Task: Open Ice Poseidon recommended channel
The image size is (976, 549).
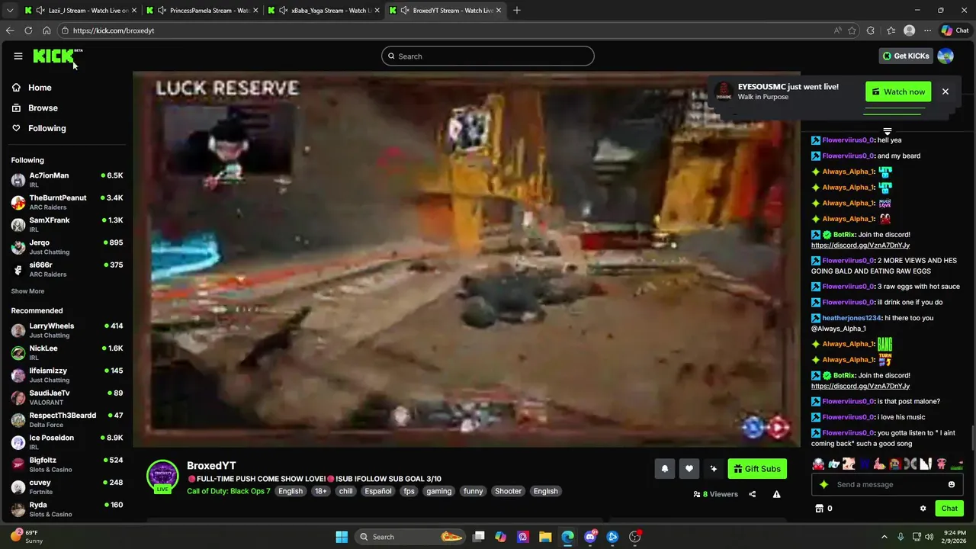Action: pos(67,442)
